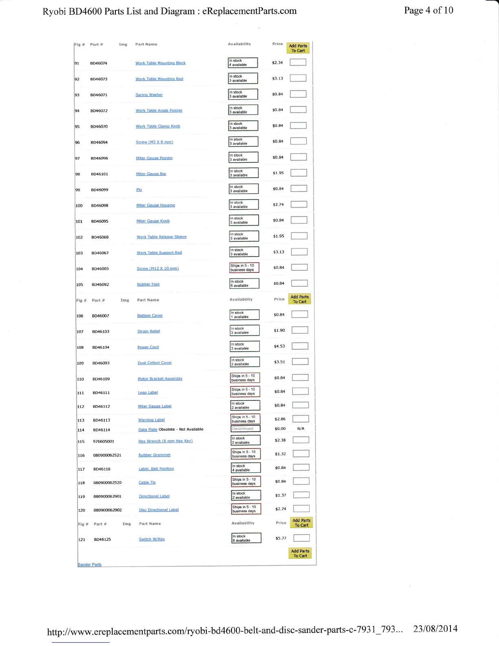Open the Screw (M5 X 8 mm) link
Image resolution: width=499 pixels, height=646 pixels.
154,142
